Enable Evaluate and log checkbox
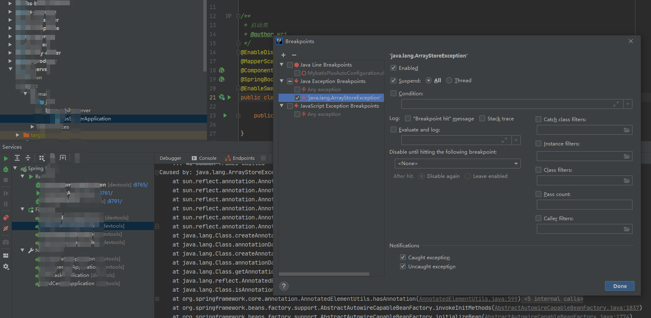This screenshot has width=651, height=318. [x=393, y=129]
